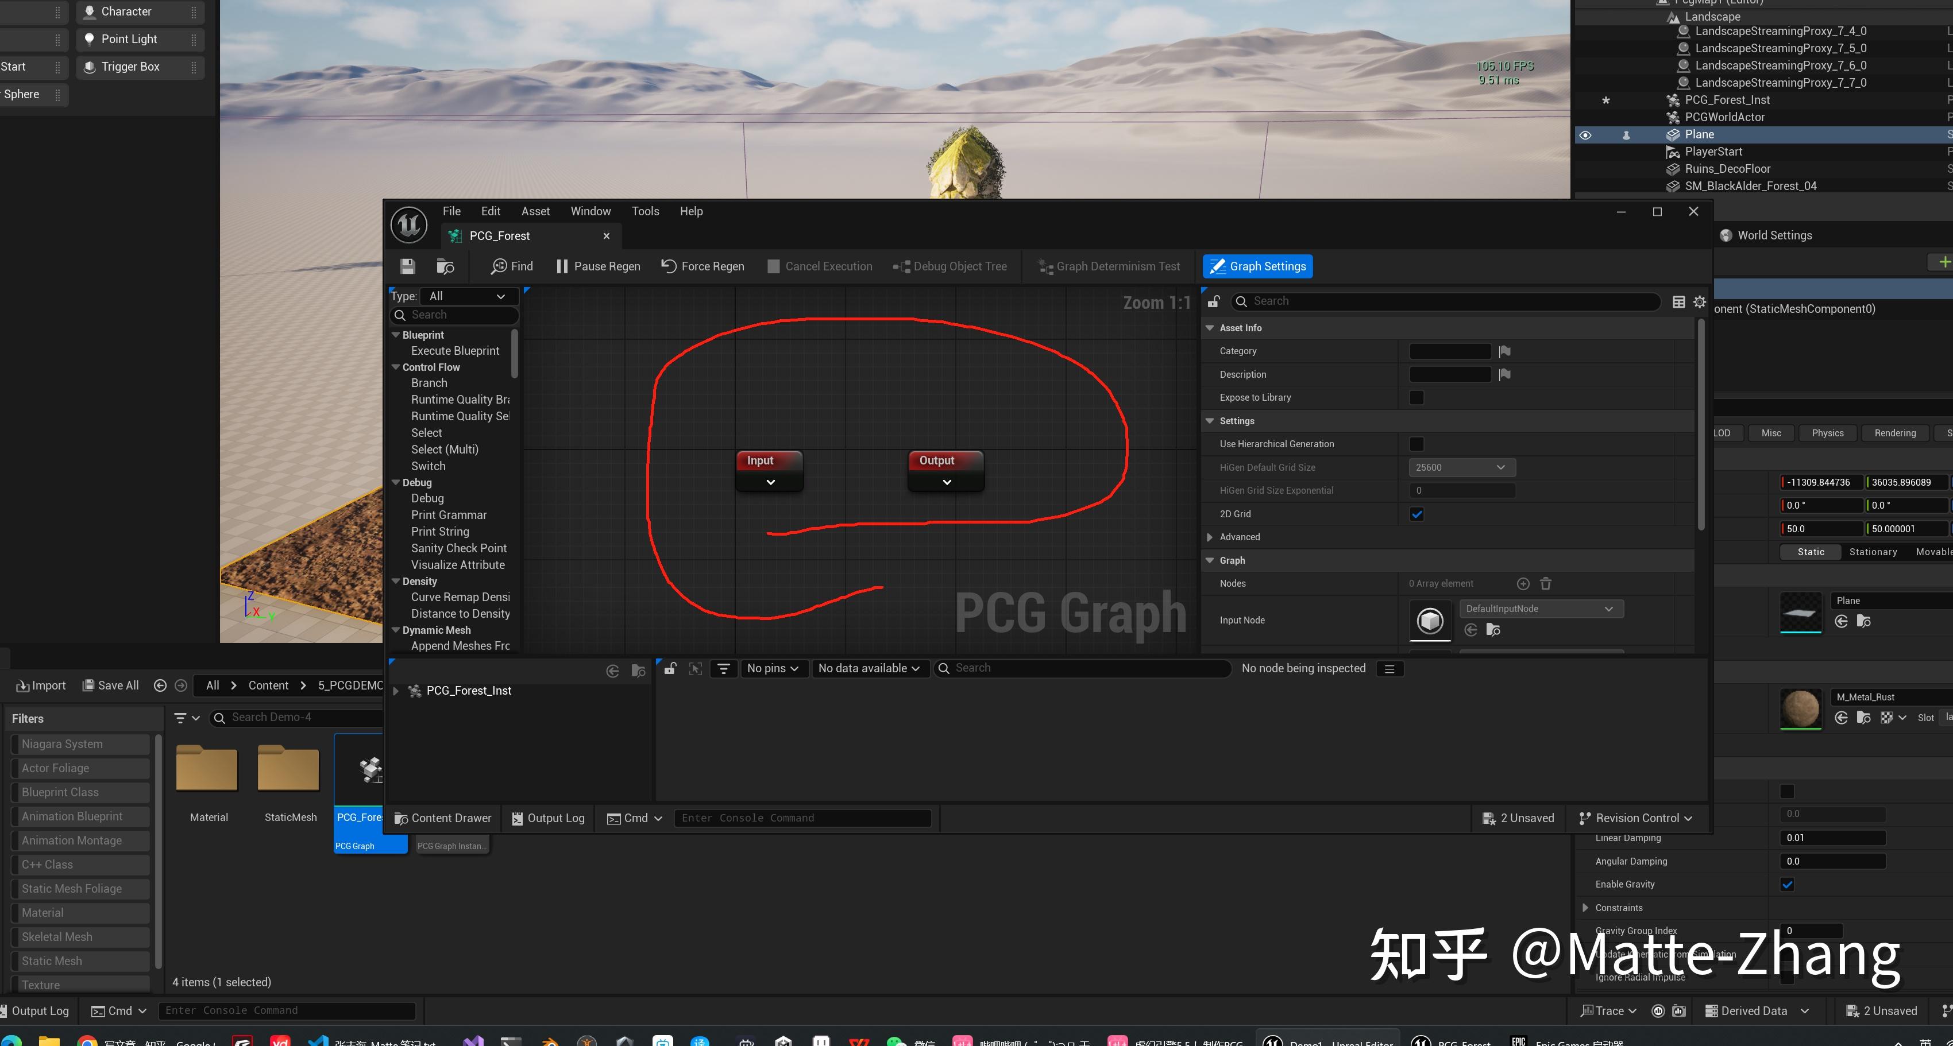Toggle Expose to Library checkbox
The height and width of the screenshot is (1046, 1953).
[1415, 397]
